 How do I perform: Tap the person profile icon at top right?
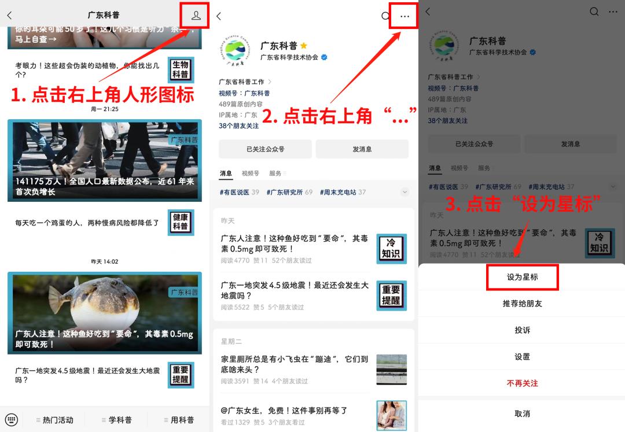coord(196,16)
